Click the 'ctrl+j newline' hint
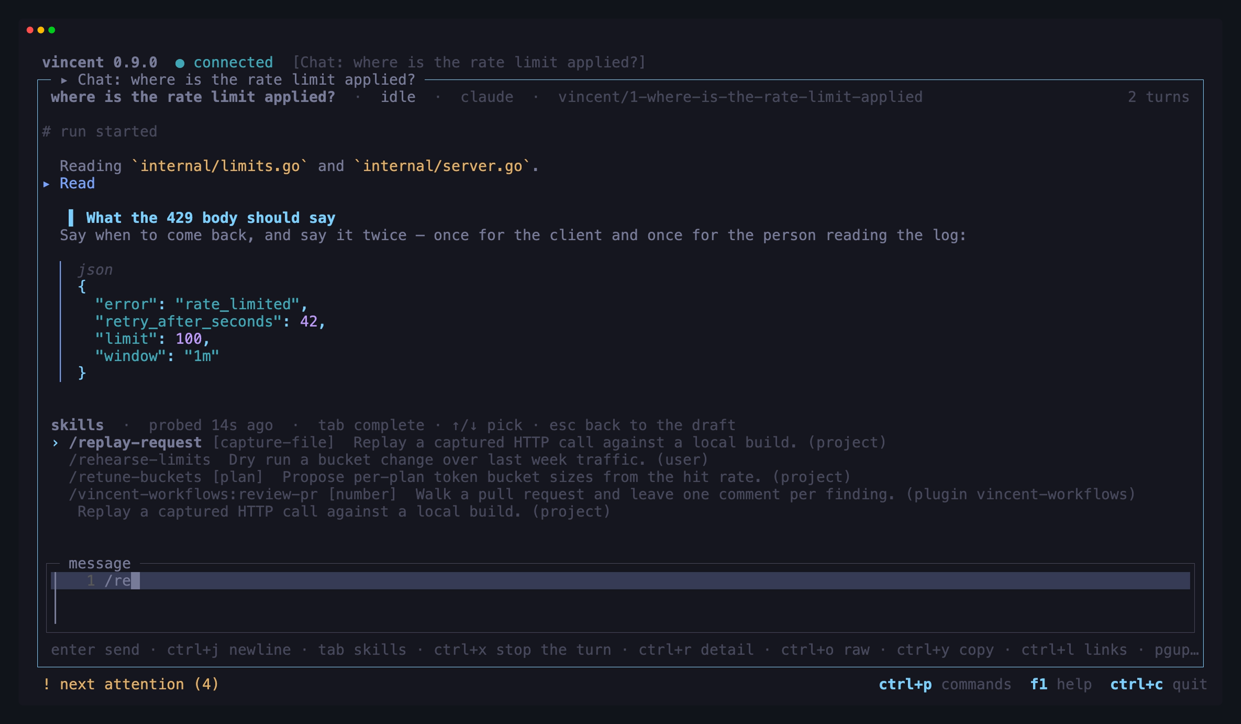The width and height of the screenshot is (1241, 724). pyautogui.click(x=229, y=650)
